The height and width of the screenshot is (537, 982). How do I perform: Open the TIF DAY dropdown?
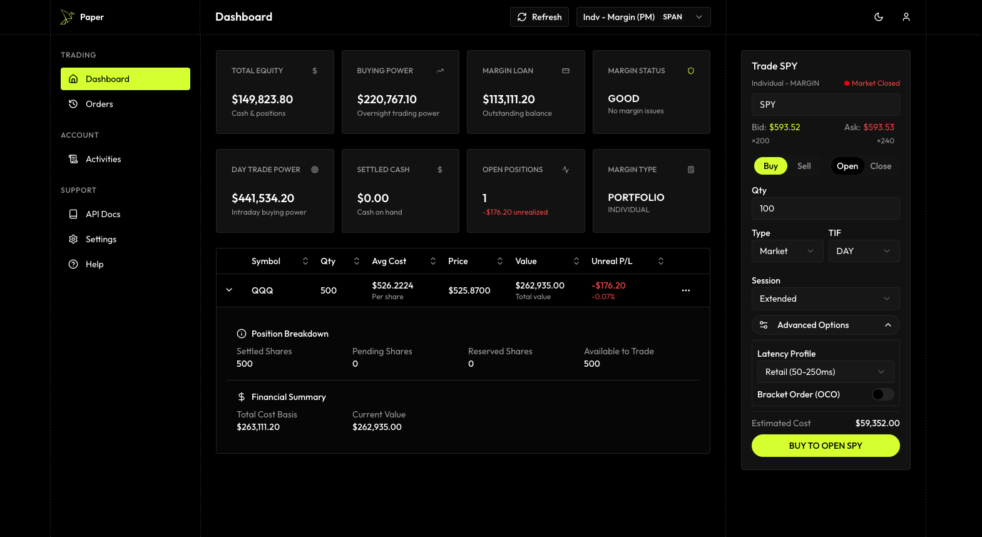(x=864, y=251)
